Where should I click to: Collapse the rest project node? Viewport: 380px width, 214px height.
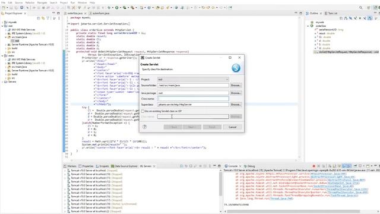[x=2, y=26]
